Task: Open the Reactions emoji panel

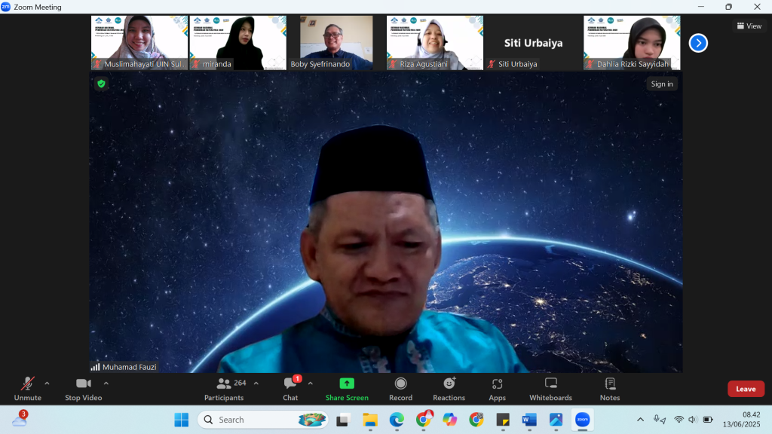Action: [449, 384]
